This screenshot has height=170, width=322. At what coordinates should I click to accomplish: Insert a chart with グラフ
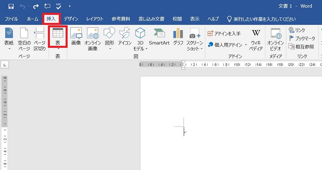point(178,36)
